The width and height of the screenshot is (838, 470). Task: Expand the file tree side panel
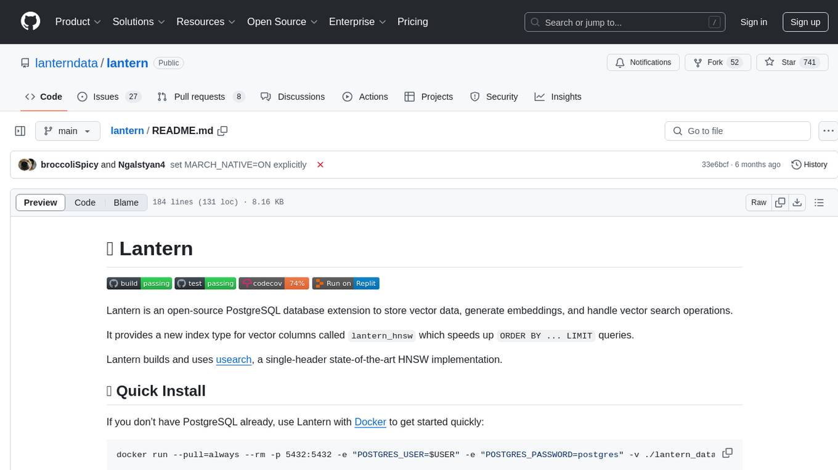tap(20, 131)
